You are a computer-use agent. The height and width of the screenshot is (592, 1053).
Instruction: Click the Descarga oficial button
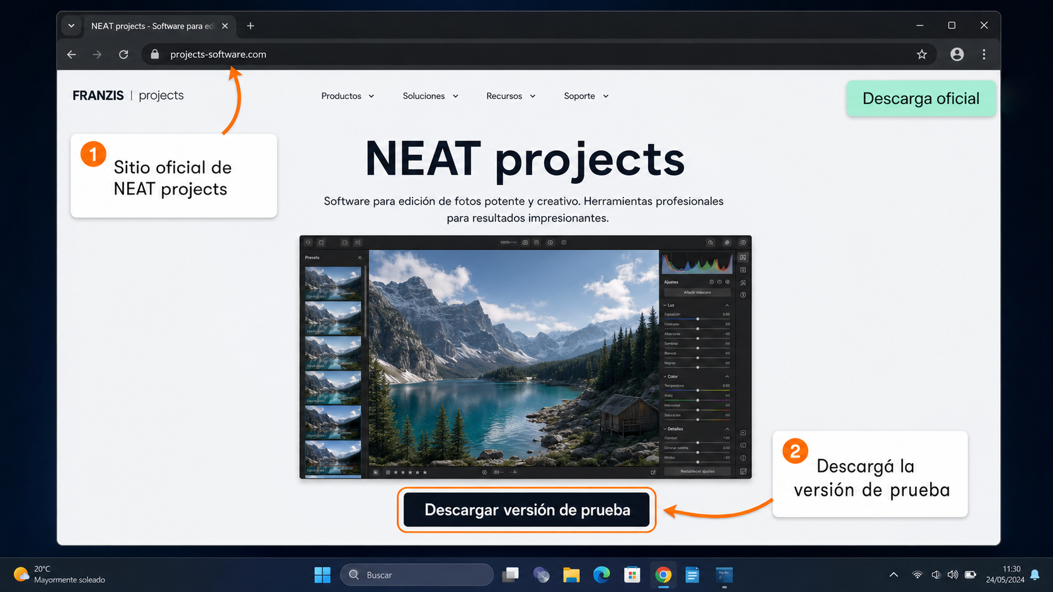point(921,98)
